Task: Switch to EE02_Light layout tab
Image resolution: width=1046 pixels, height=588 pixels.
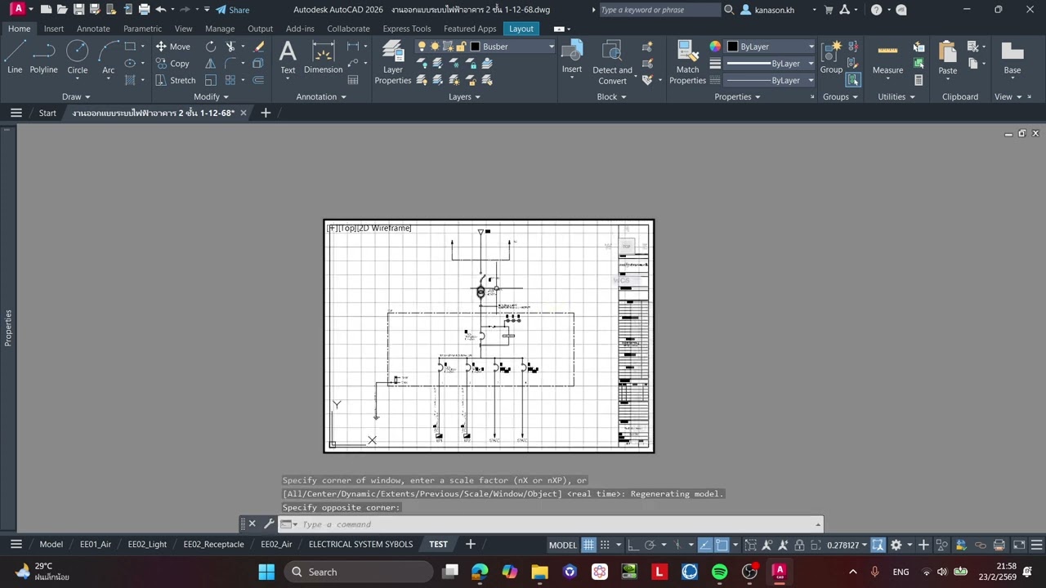Action: pos(147,545)
